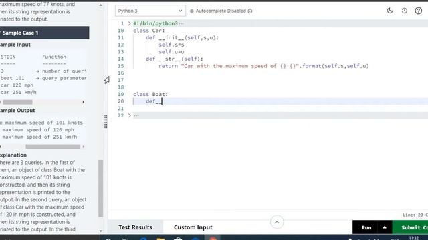This screenshot has width=428, height=240.
Task: Click the 'boat 101' sample input row
Action: pos(12,78)
